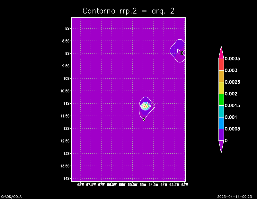Click the 68W longitude axis label
Viewport: 257px width, 199px height.
81,185
